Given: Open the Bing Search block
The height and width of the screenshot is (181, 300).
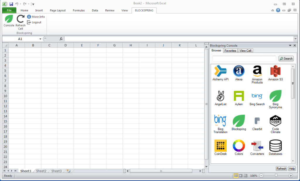Looking at the screenshot, I should (x=257, y=98).
